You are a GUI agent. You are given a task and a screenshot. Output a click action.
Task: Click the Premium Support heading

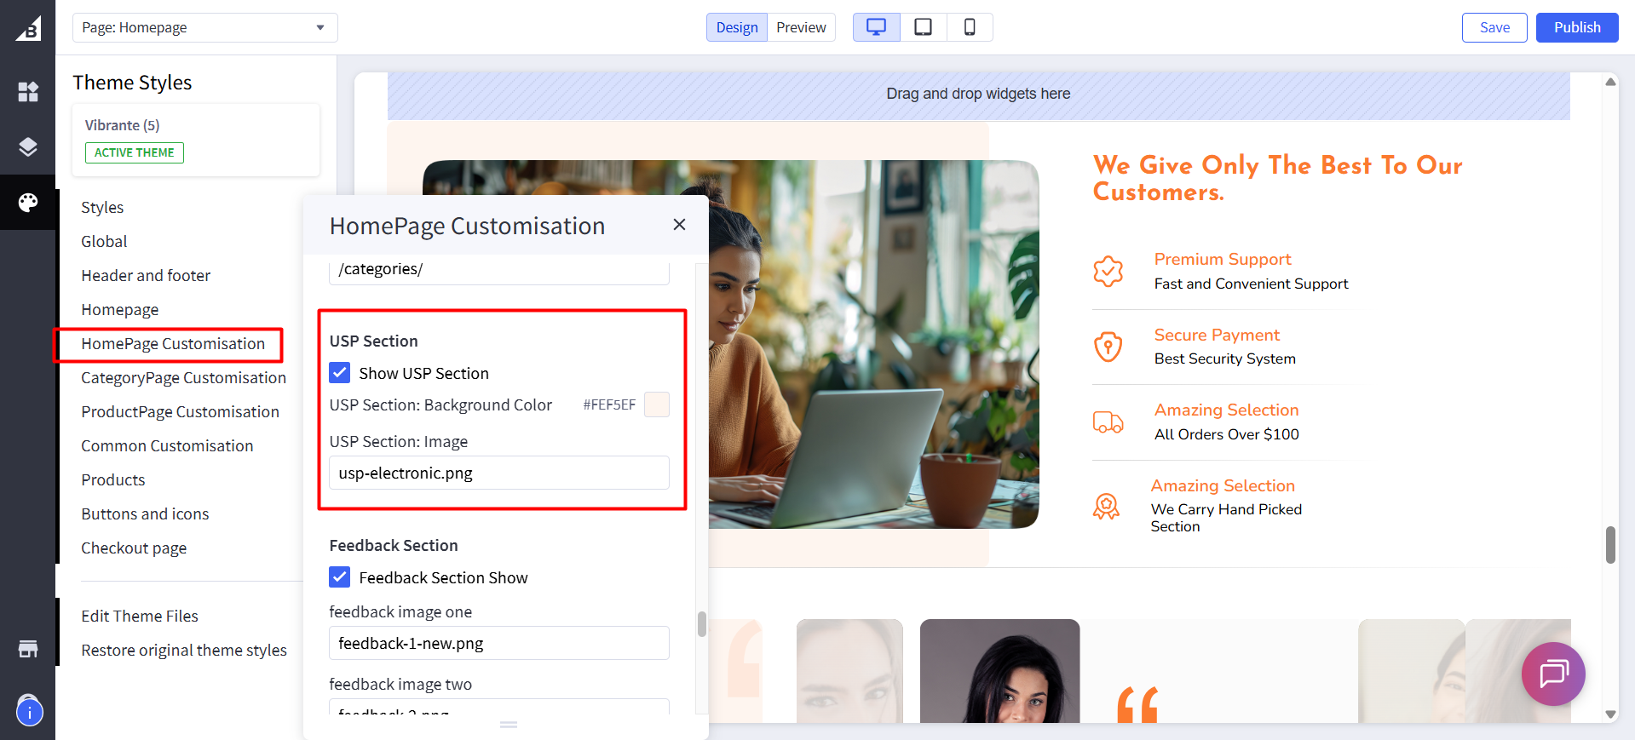tap(1223, 259)
